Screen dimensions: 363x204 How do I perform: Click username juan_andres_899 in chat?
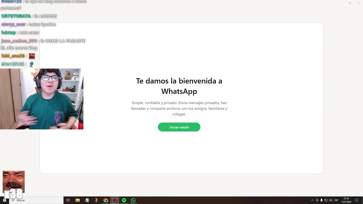(x=19, y=41)
